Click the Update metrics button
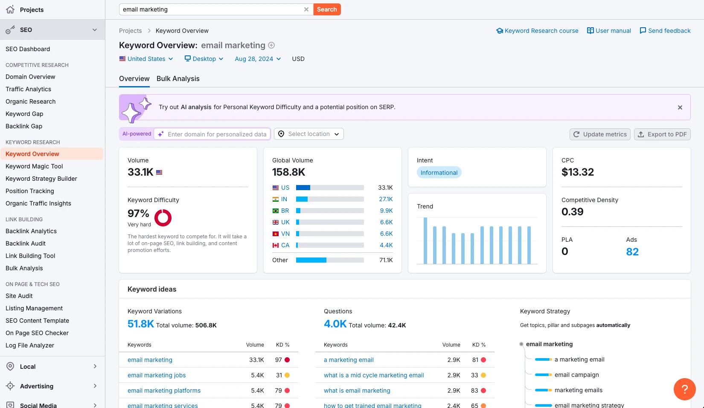The width and height of the screenshot is (704, 408). click(600, 134)
